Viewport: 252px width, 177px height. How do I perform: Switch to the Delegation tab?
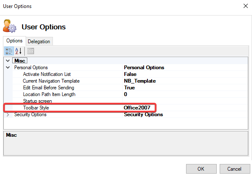[39, 41]
